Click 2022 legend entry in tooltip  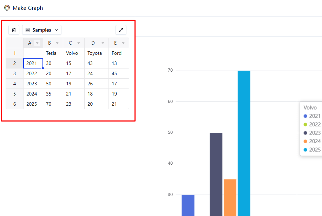coord(313,124)
